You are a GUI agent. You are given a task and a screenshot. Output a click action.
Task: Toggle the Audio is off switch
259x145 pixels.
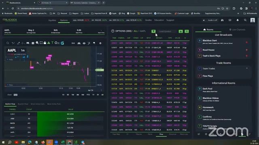click(x=210, y=20)
